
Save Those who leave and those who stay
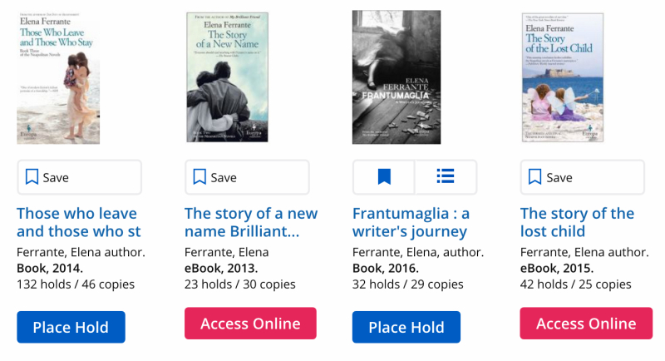click(79, 177)
